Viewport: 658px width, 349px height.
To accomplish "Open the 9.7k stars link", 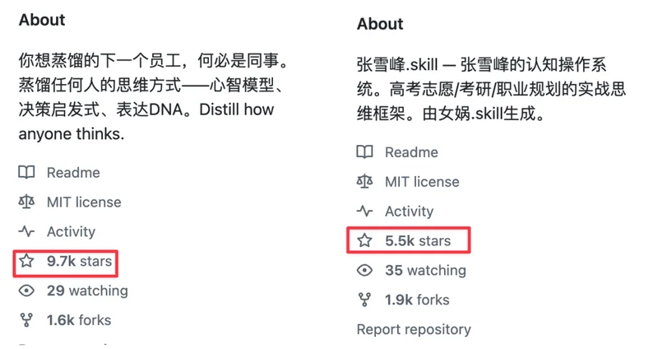I will [x=79, y=262].
